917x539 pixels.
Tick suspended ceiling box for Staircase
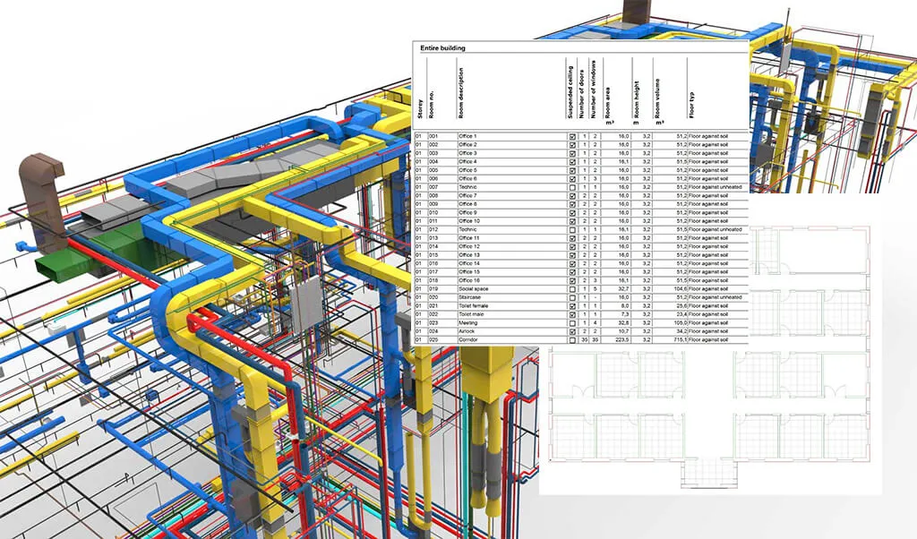572,297
